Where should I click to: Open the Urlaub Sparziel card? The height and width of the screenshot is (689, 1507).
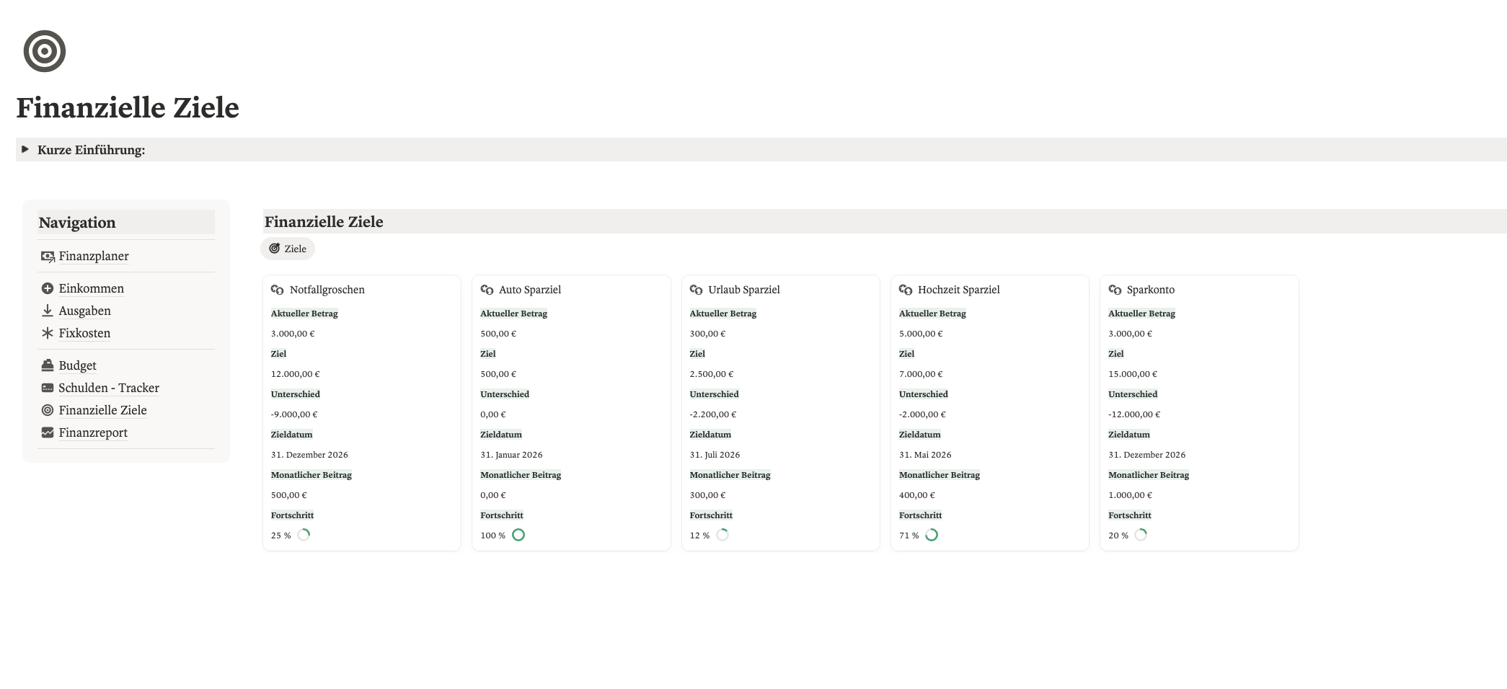(x=743, y=290)
